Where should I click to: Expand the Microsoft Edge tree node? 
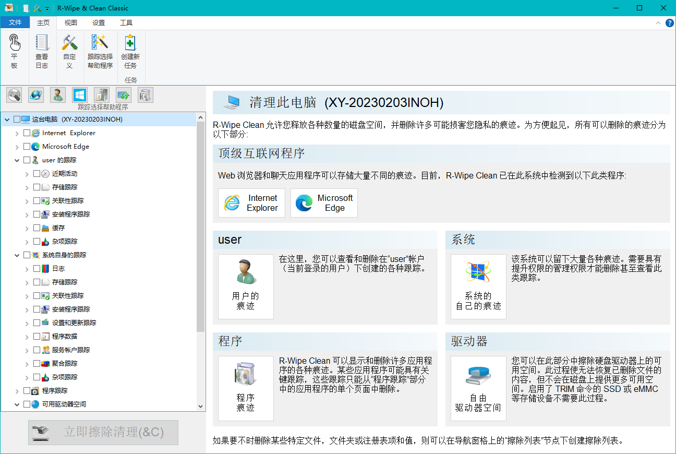point(17,147)
